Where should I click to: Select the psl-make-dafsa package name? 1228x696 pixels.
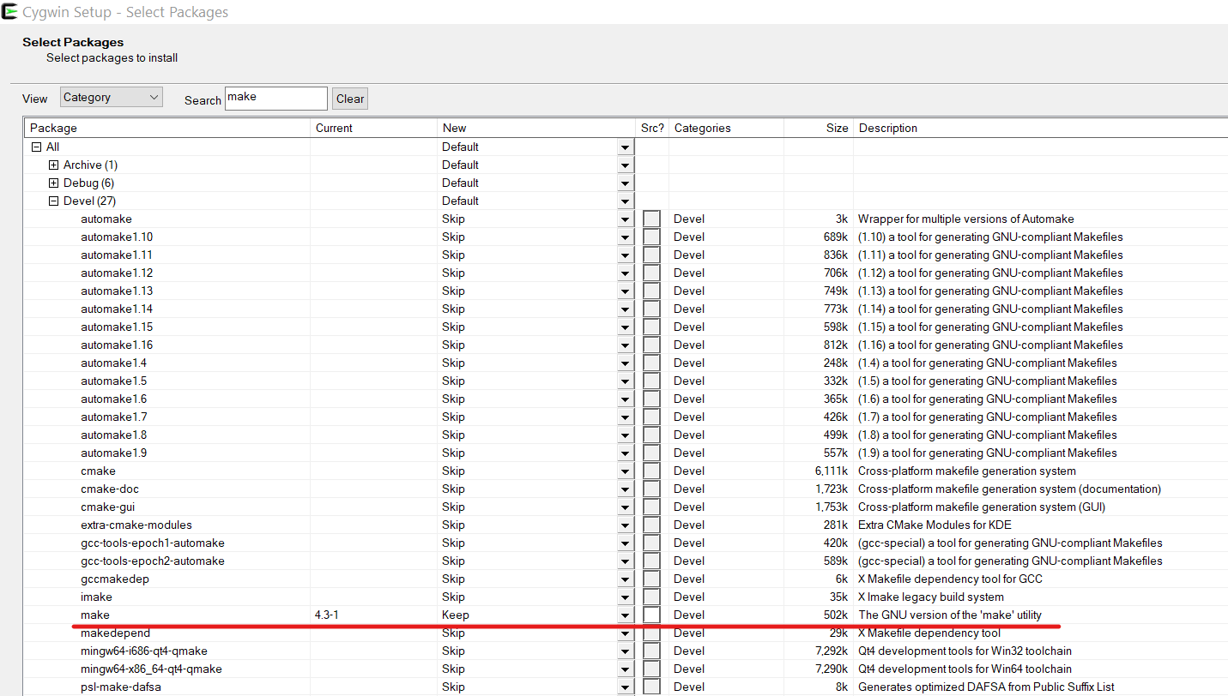click(x=120, y=687)
